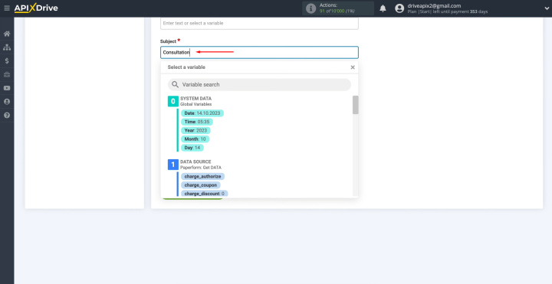The width and height of the screenshot is (552, 284).
Task: Insert the charge_discount variable
Action: tap(204, 194)
